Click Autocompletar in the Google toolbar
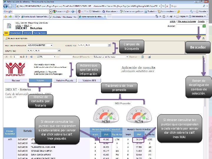This screenshot has width=212, height=159. pos(167,11)
